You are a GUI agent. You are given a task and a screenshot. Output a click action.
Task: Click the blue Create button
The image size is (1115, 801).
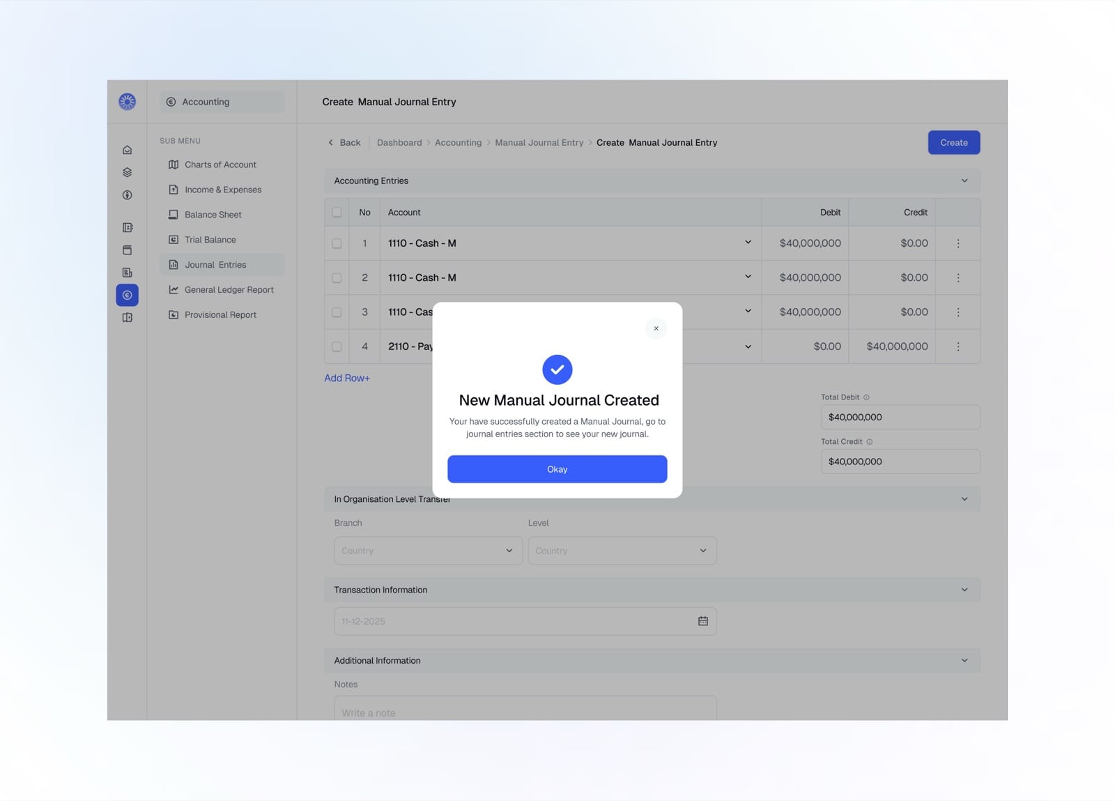pyautogui.click(x=953, y=142)
